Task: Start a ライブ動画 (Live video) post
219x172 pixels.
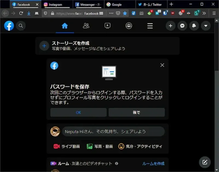Action: (x=67, y=146)
